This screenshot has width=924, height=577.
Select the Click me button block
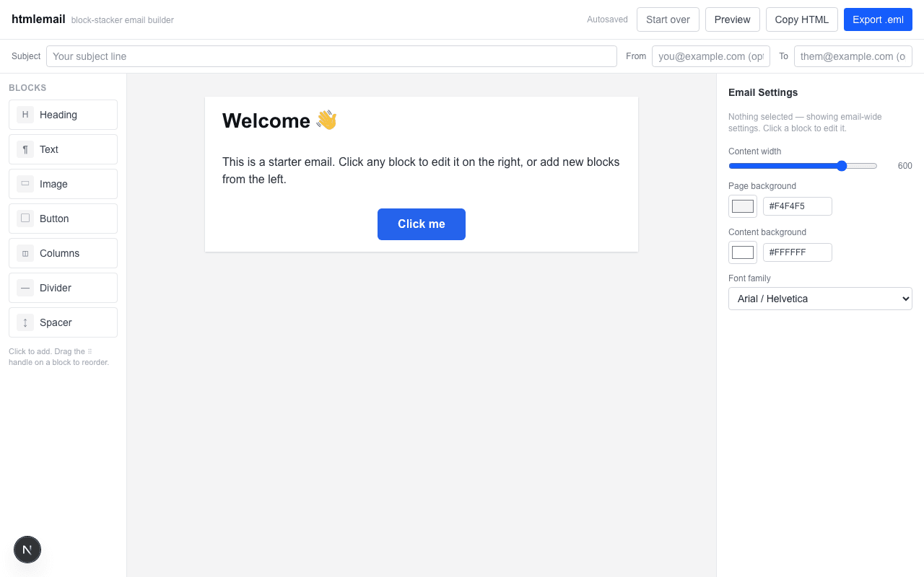(422, 224)
